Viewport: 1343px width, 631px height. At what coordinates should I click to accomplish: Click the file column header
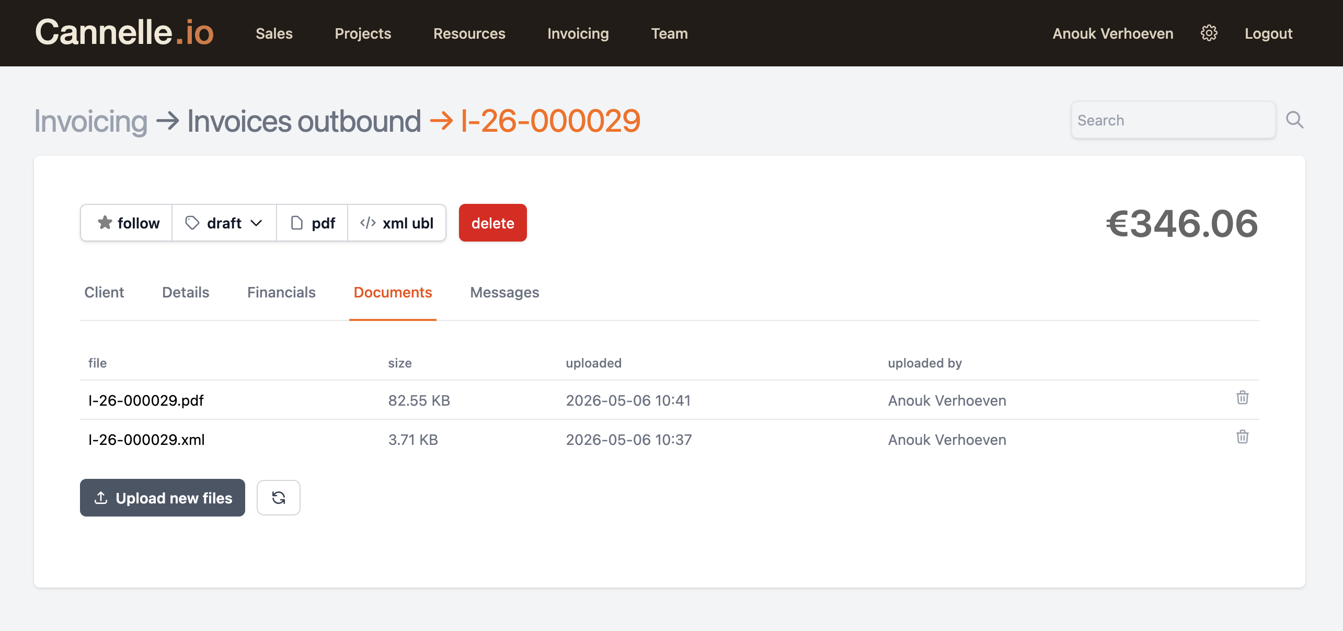pos(97,363)
